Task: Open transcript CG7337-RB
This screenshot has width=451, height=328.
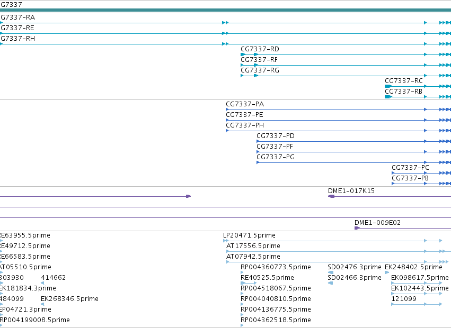Action: click(403, 92)
